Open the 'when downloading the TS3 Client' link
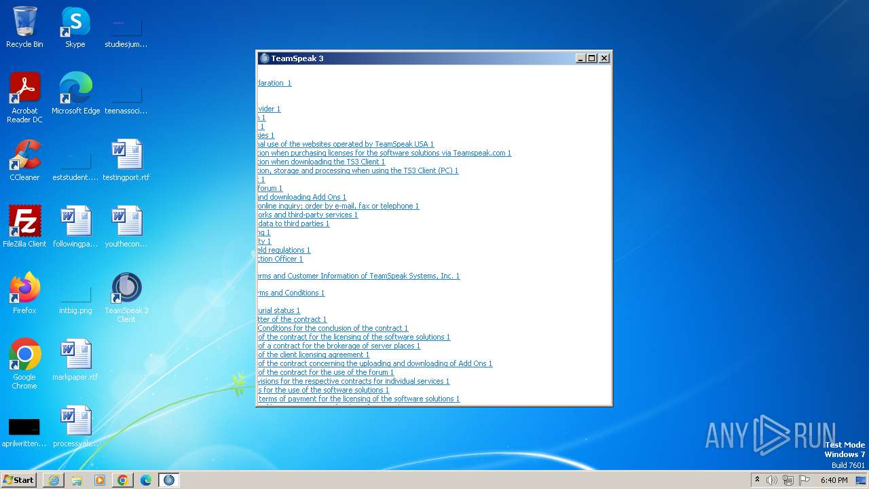The image size is (869, 489). (321, 162)
